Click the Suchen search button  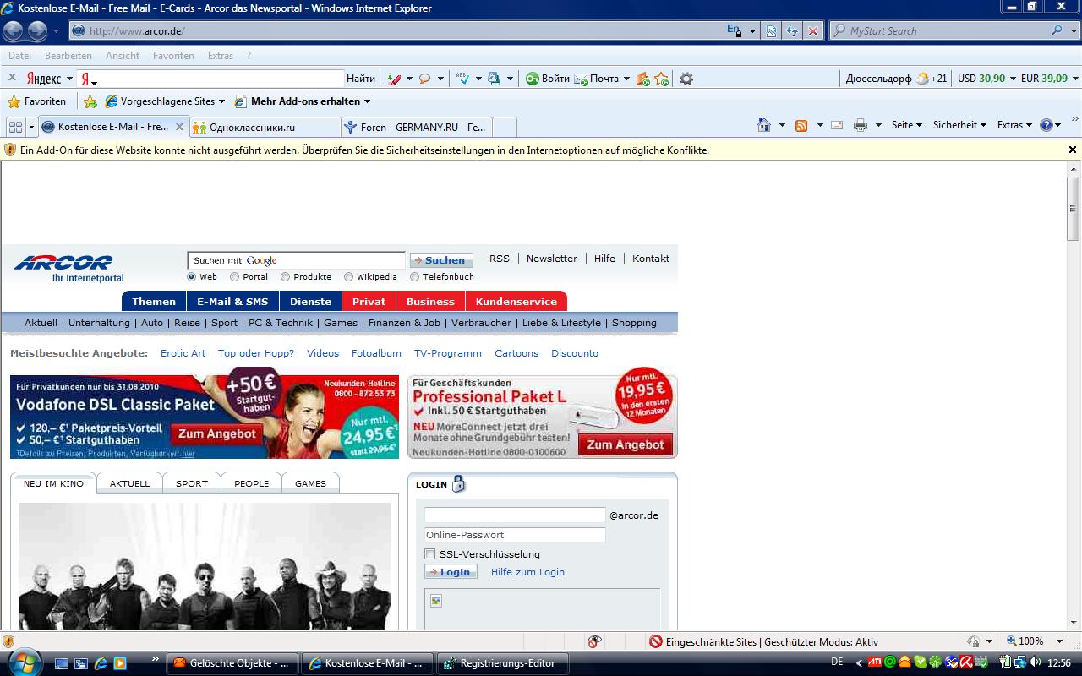click(x=441, y=260)
